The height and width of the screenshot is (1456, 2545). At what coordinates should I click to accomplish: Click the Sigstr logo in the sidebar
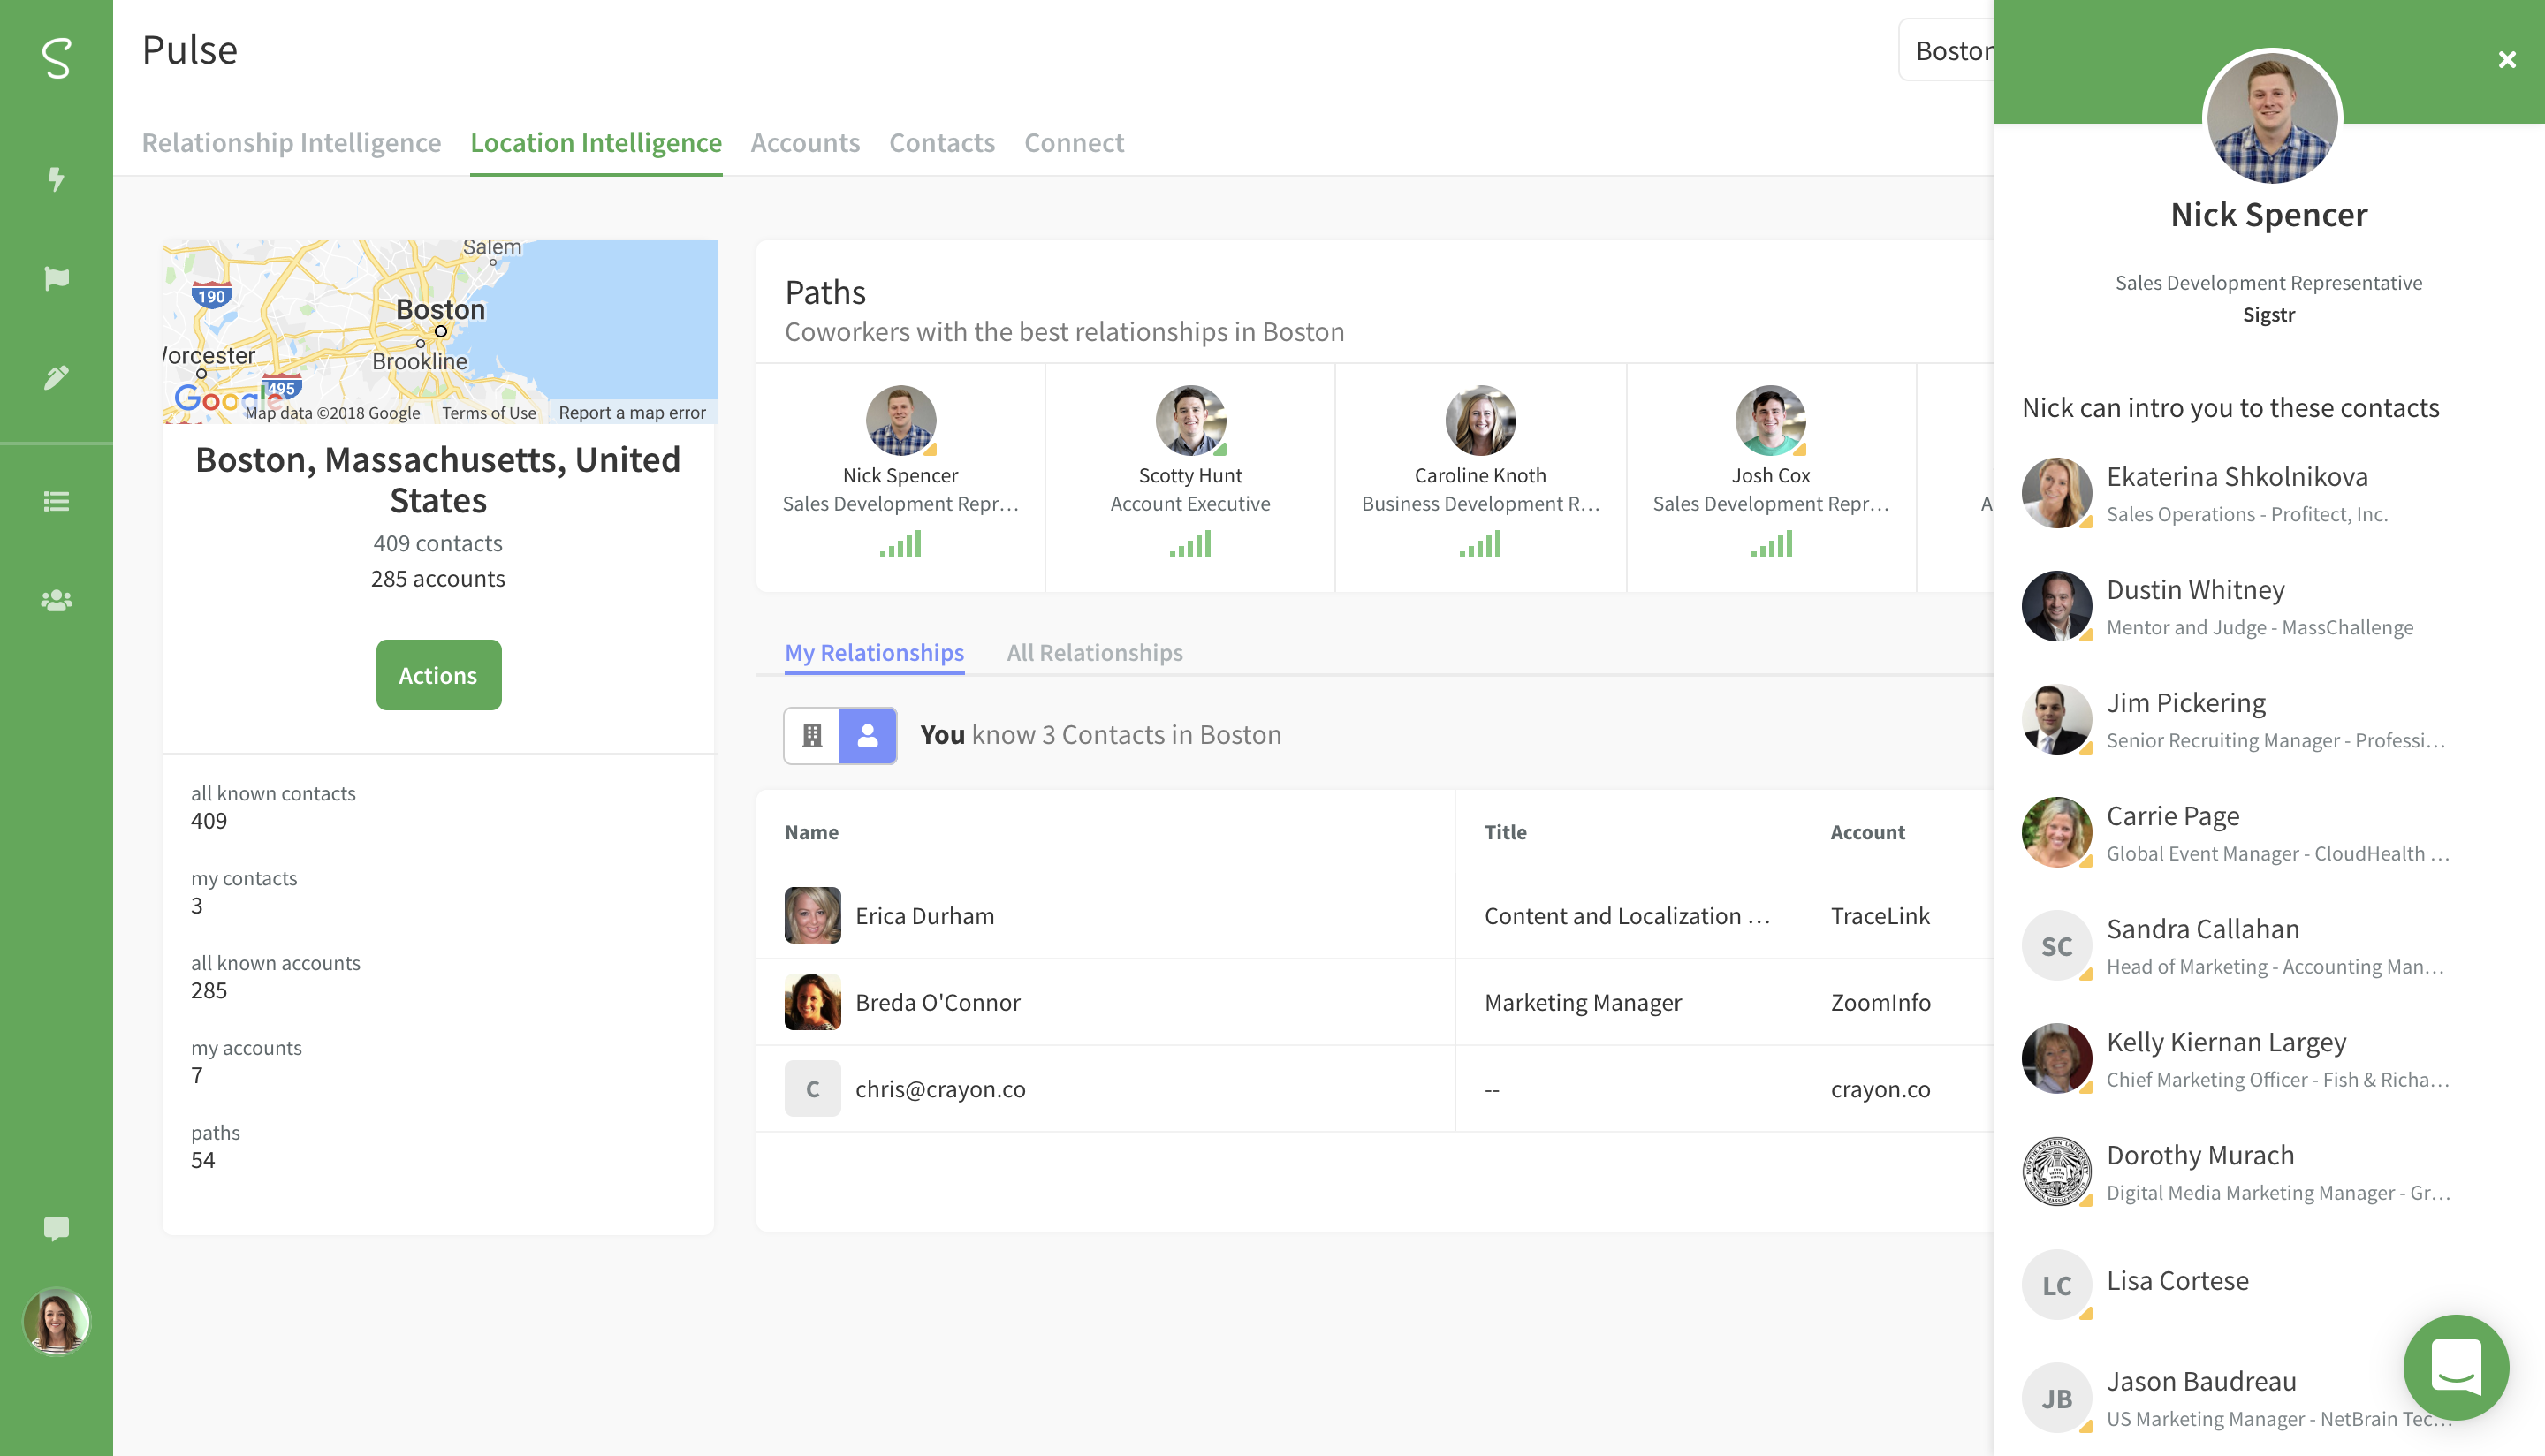56,58
